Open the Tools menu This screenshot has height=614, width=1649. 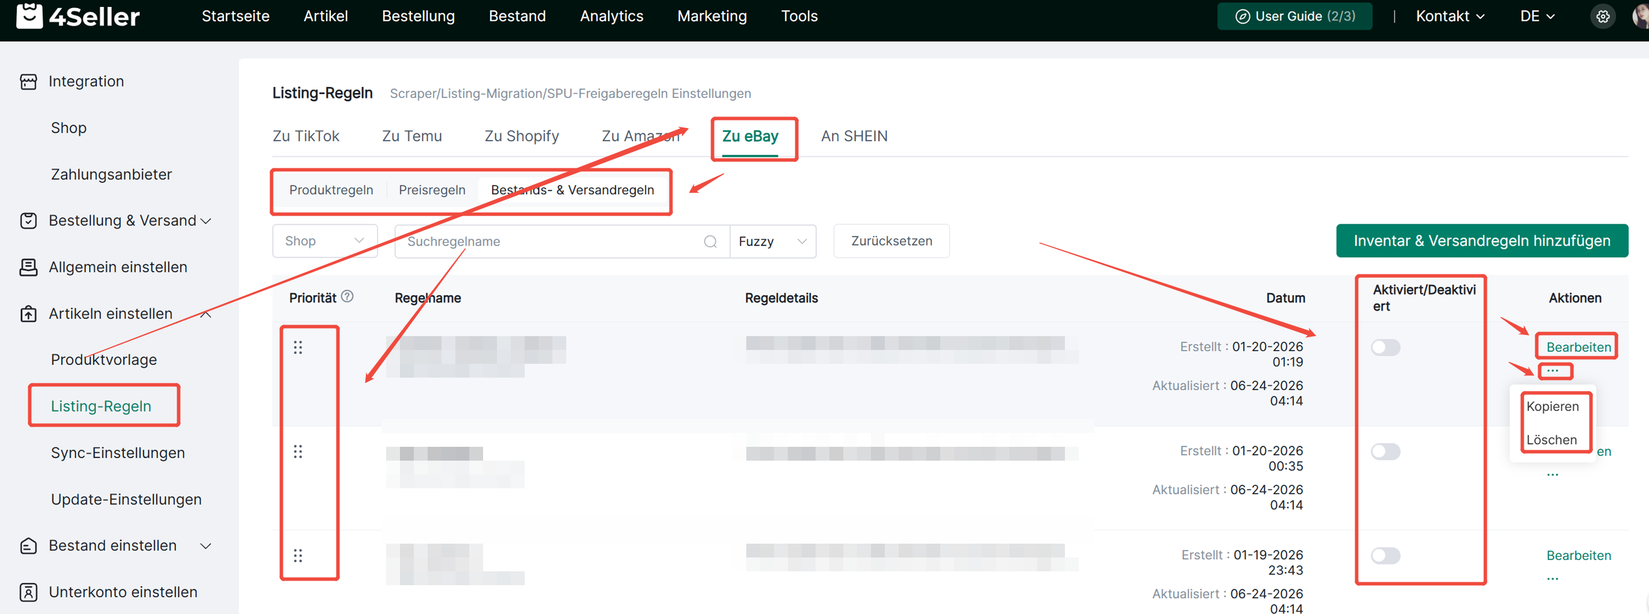pyautogui.click(x=799, y=17)
